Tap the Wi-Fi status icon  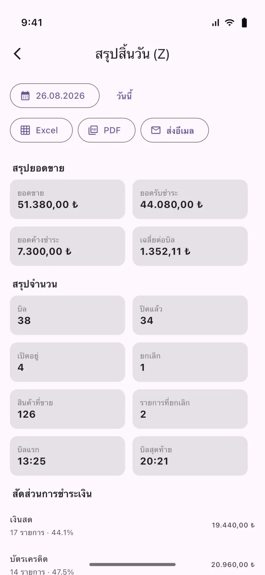pyautogui.click(x=230, y=23)
